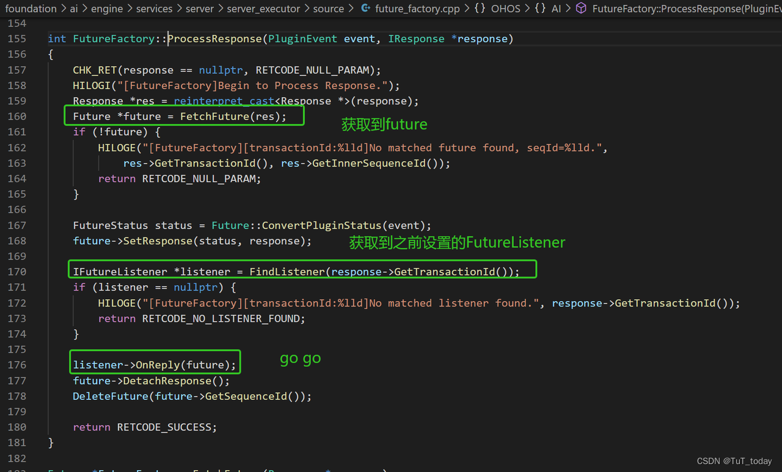Click HILOGE call on line 162

click(117, 148)
